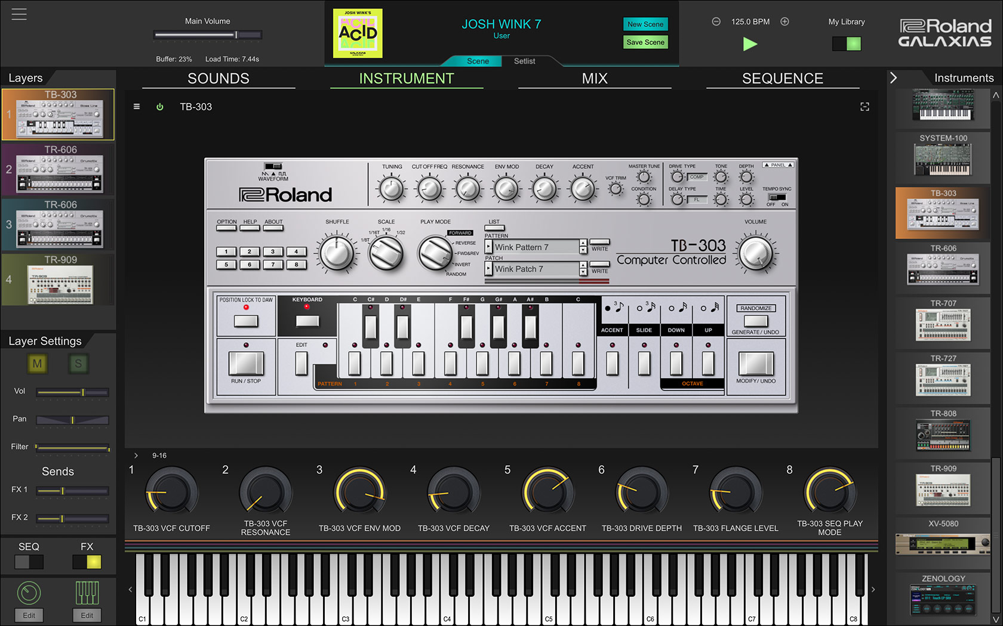This screenshot has height=626, width=1003.
Task: Click the TB-303 DRIVE DEPTH macro knob
Action: (x=642, y=492)
